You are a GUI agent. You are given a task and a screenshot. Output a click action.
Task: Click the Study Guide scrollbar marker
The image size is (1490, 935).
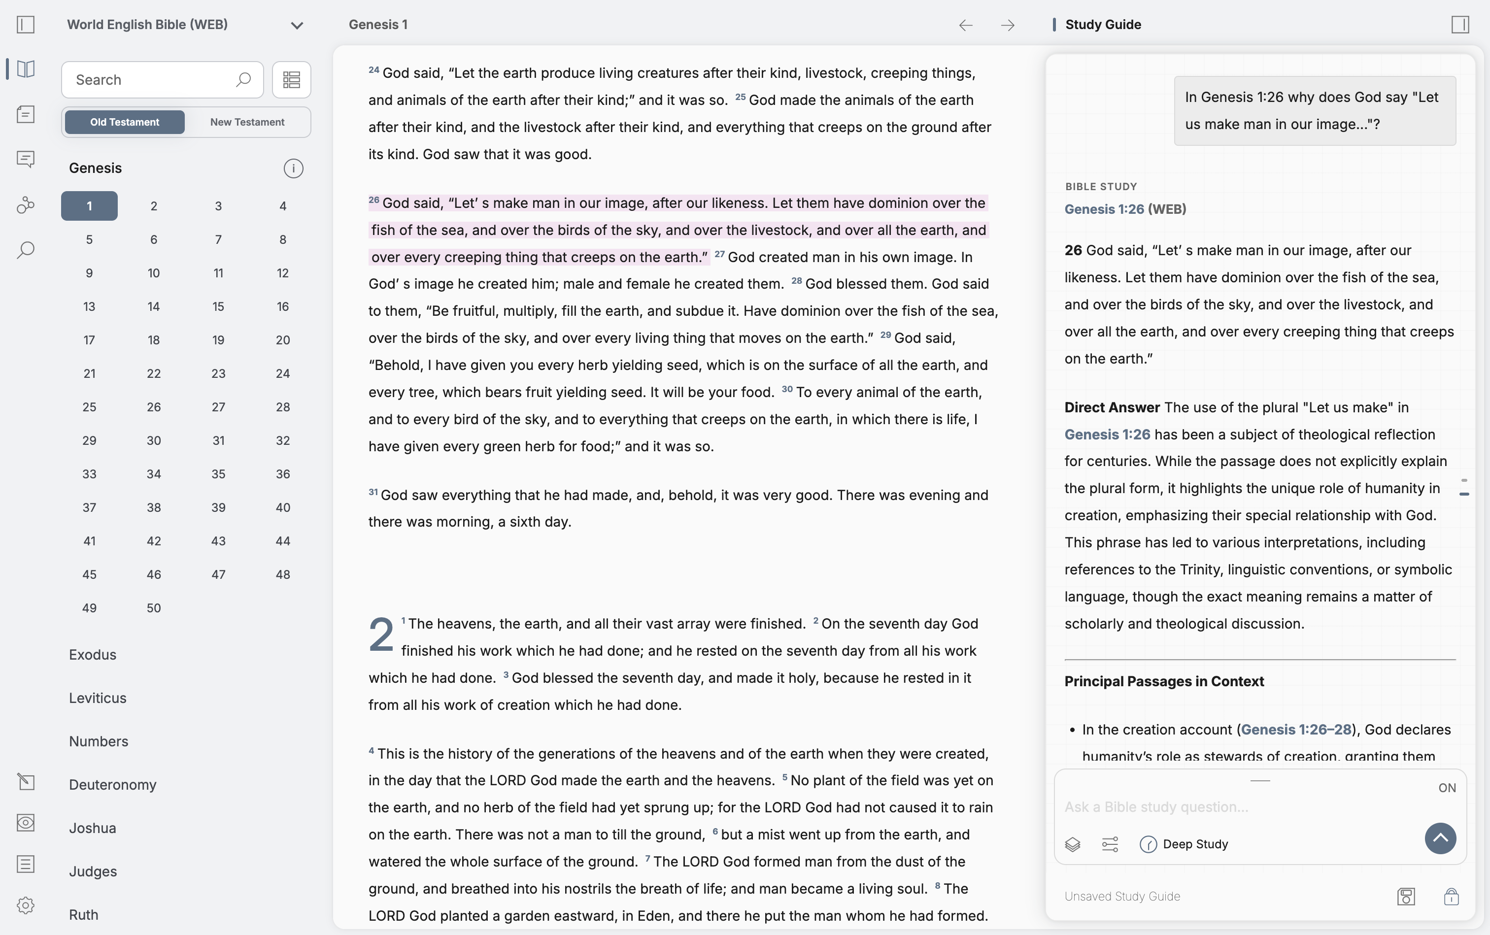[1463, 494]
